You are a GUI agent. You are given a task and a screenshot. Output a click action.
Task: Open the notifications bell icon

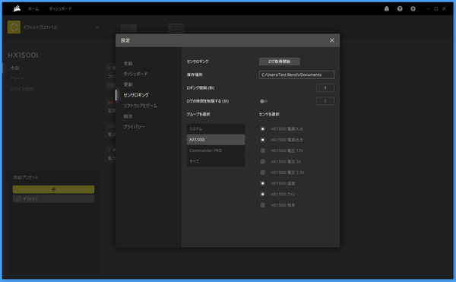pos(387,8)
